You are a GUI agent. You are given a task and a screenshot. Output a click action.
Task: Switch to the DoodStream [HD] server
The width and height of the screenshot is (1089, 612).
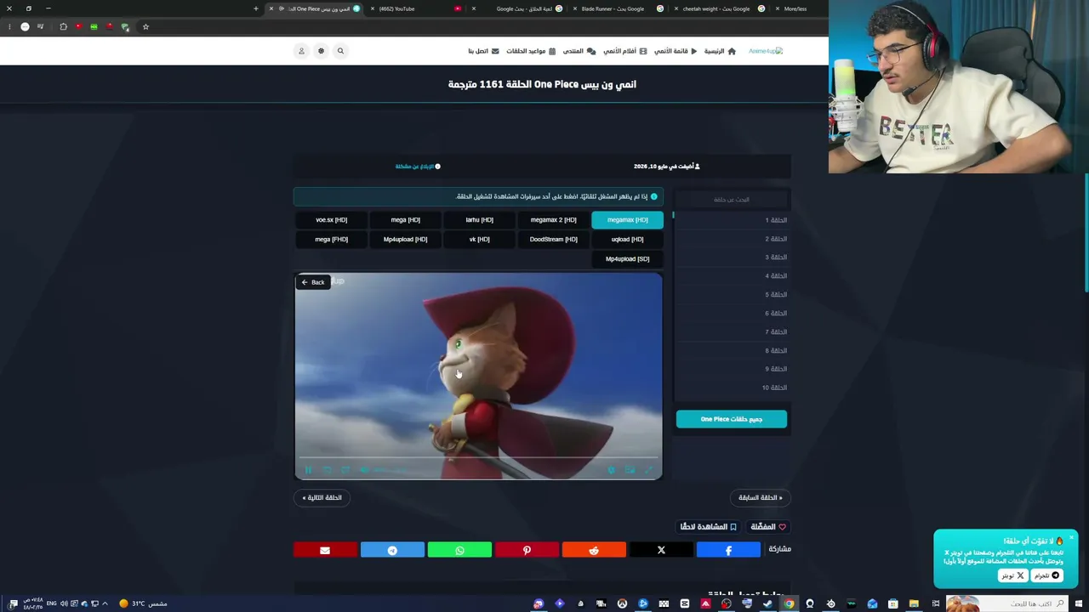[x=553, y=240]
